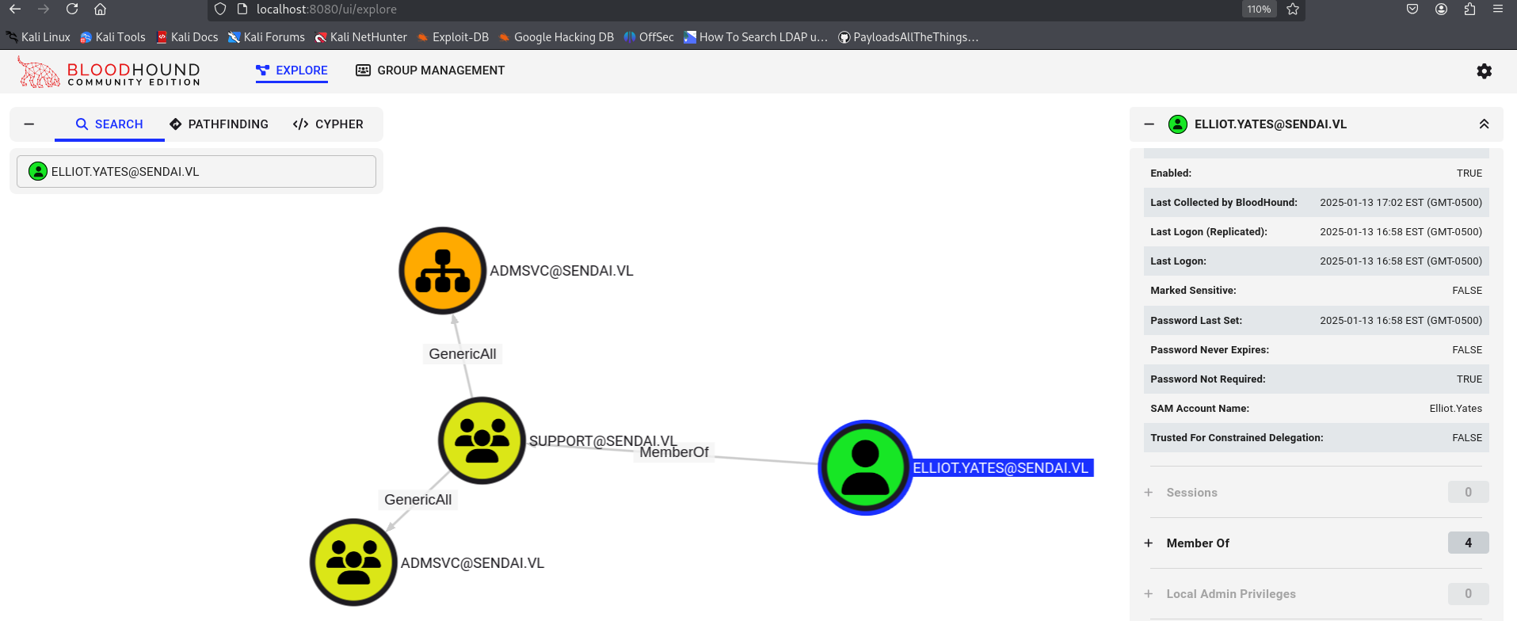Image resolution: width=1517 pixels, height=621 pixels.
Task: Click the Trusted For Constrained Delegation row
Action: [1316, 438]
